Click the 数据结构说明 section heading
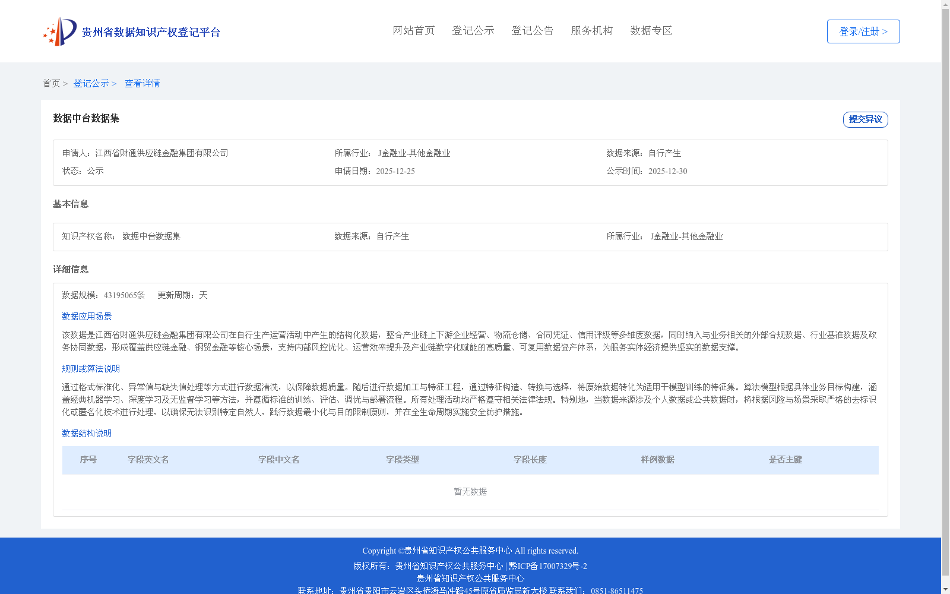The width and height of the screenshot is (950, 594). [87, 434]
